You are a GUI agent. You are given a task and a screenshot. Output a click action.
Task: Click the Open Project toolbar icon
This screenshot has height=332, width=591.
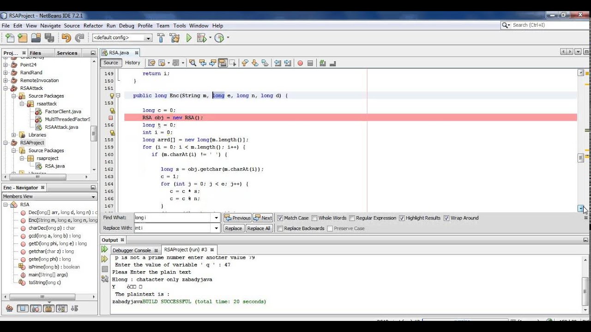(x=36, y=38)
